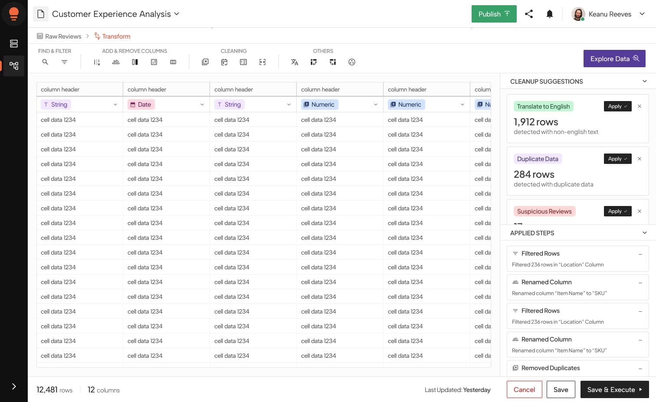
Task: Click 'Last Updated: Yesterday' status text
Action: point(457,390)
